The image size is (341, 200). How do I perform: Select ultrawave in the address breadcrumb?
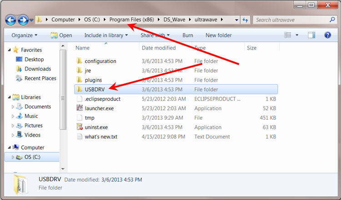point(206,20)
